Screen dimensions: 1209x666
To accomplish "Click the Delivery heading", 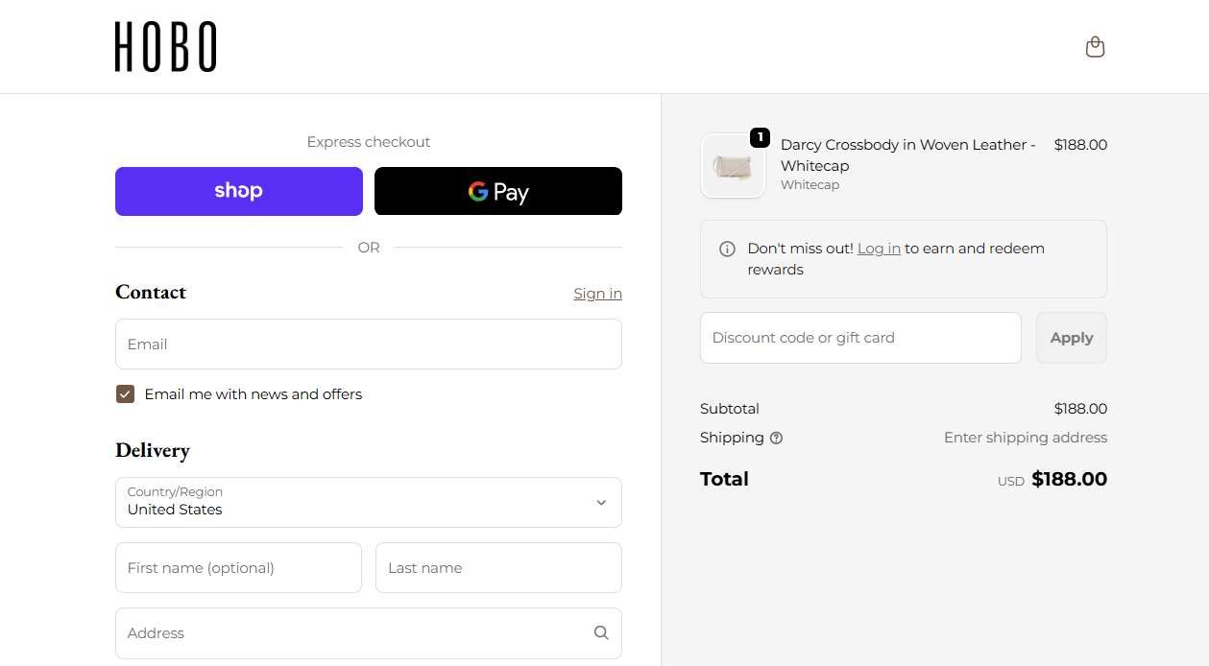I will click(153, 450).
